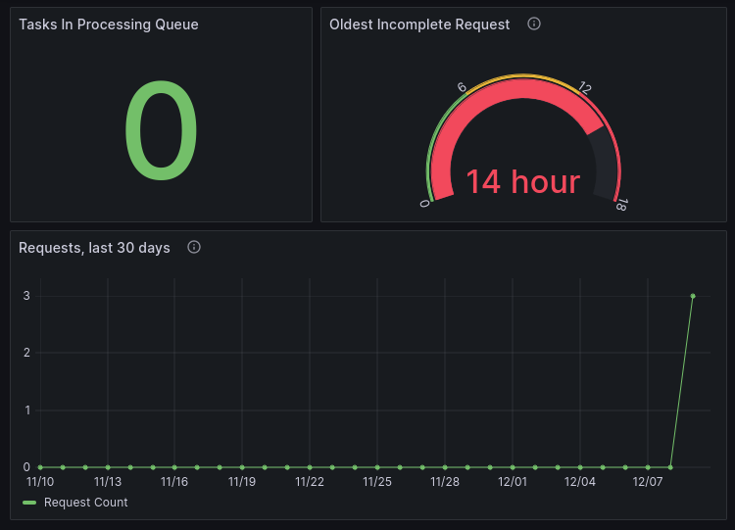Click the 11/25 x-axis label
The image size is (735, 530).
pyautogui.click(x=377, y=482)
